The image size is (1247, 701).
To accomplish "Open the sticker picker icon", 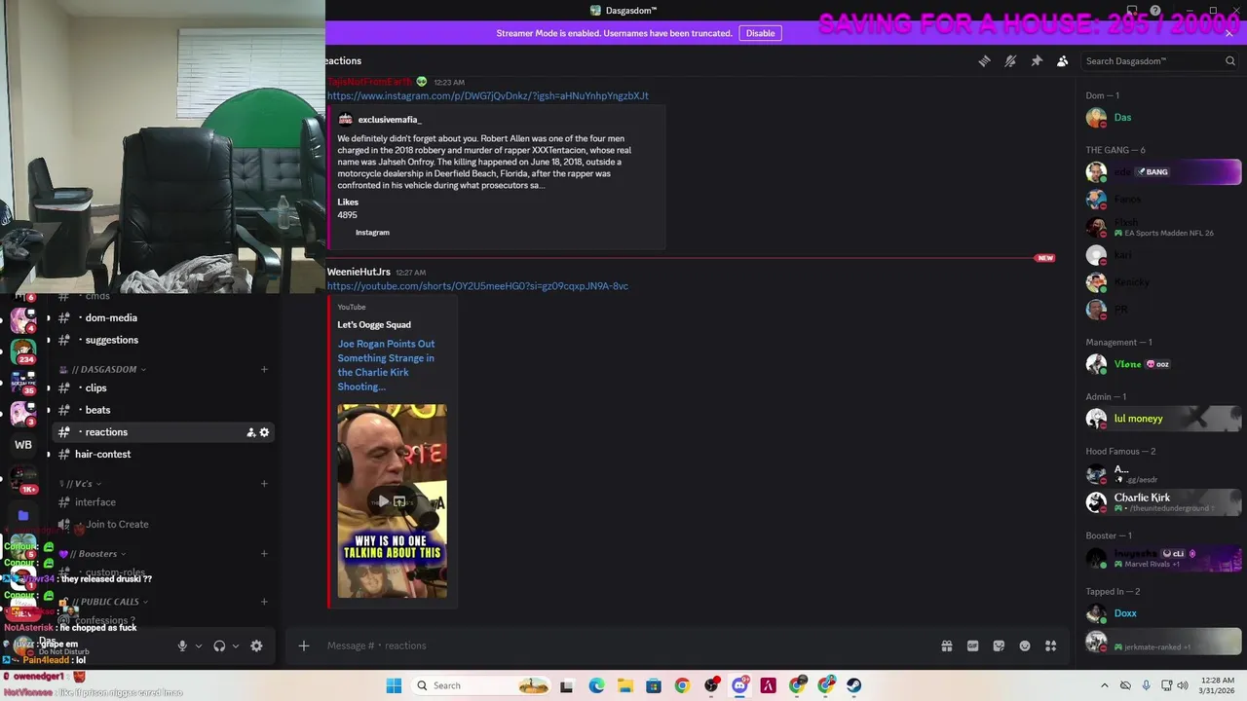I will [999, 646].
